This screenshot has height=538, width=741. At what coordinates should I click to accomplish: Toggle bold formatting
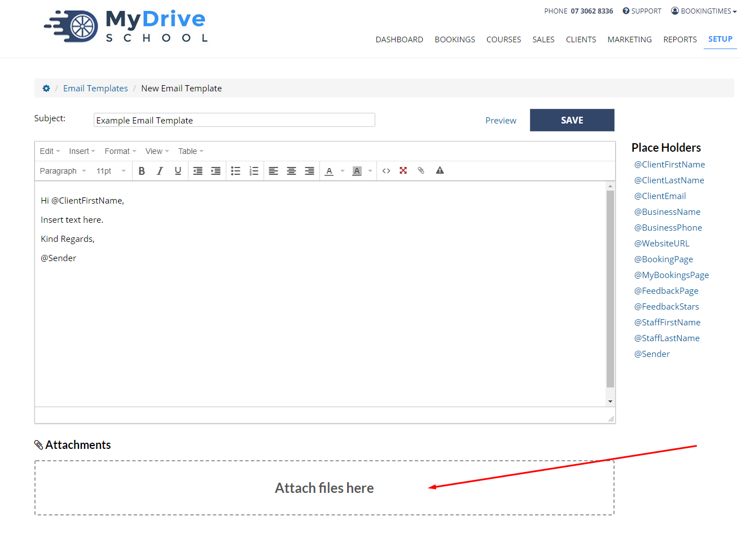(x=142, y=171)
